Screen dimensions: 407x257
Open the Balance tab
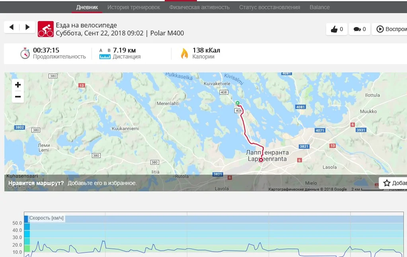(319, 7)
